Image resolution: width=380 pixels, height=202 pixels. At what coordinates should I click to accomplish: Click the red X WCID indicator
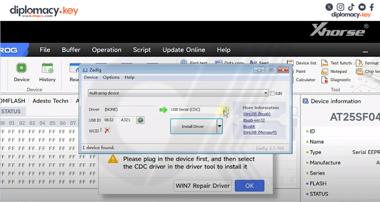pos(107,131)
